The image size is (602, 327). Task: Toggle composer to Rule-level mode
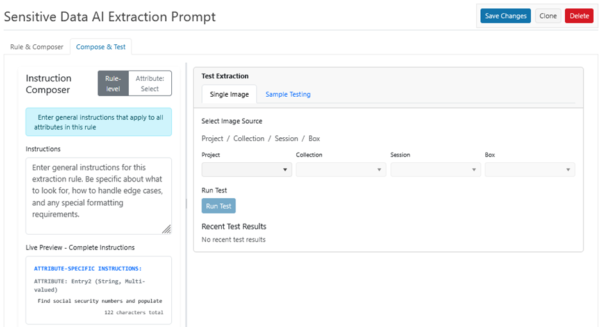click(113, 83)
